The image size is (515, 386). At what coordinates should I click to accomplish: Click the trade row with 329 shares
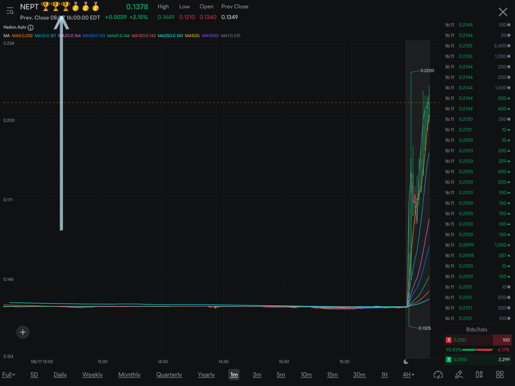tap(478, 161)
